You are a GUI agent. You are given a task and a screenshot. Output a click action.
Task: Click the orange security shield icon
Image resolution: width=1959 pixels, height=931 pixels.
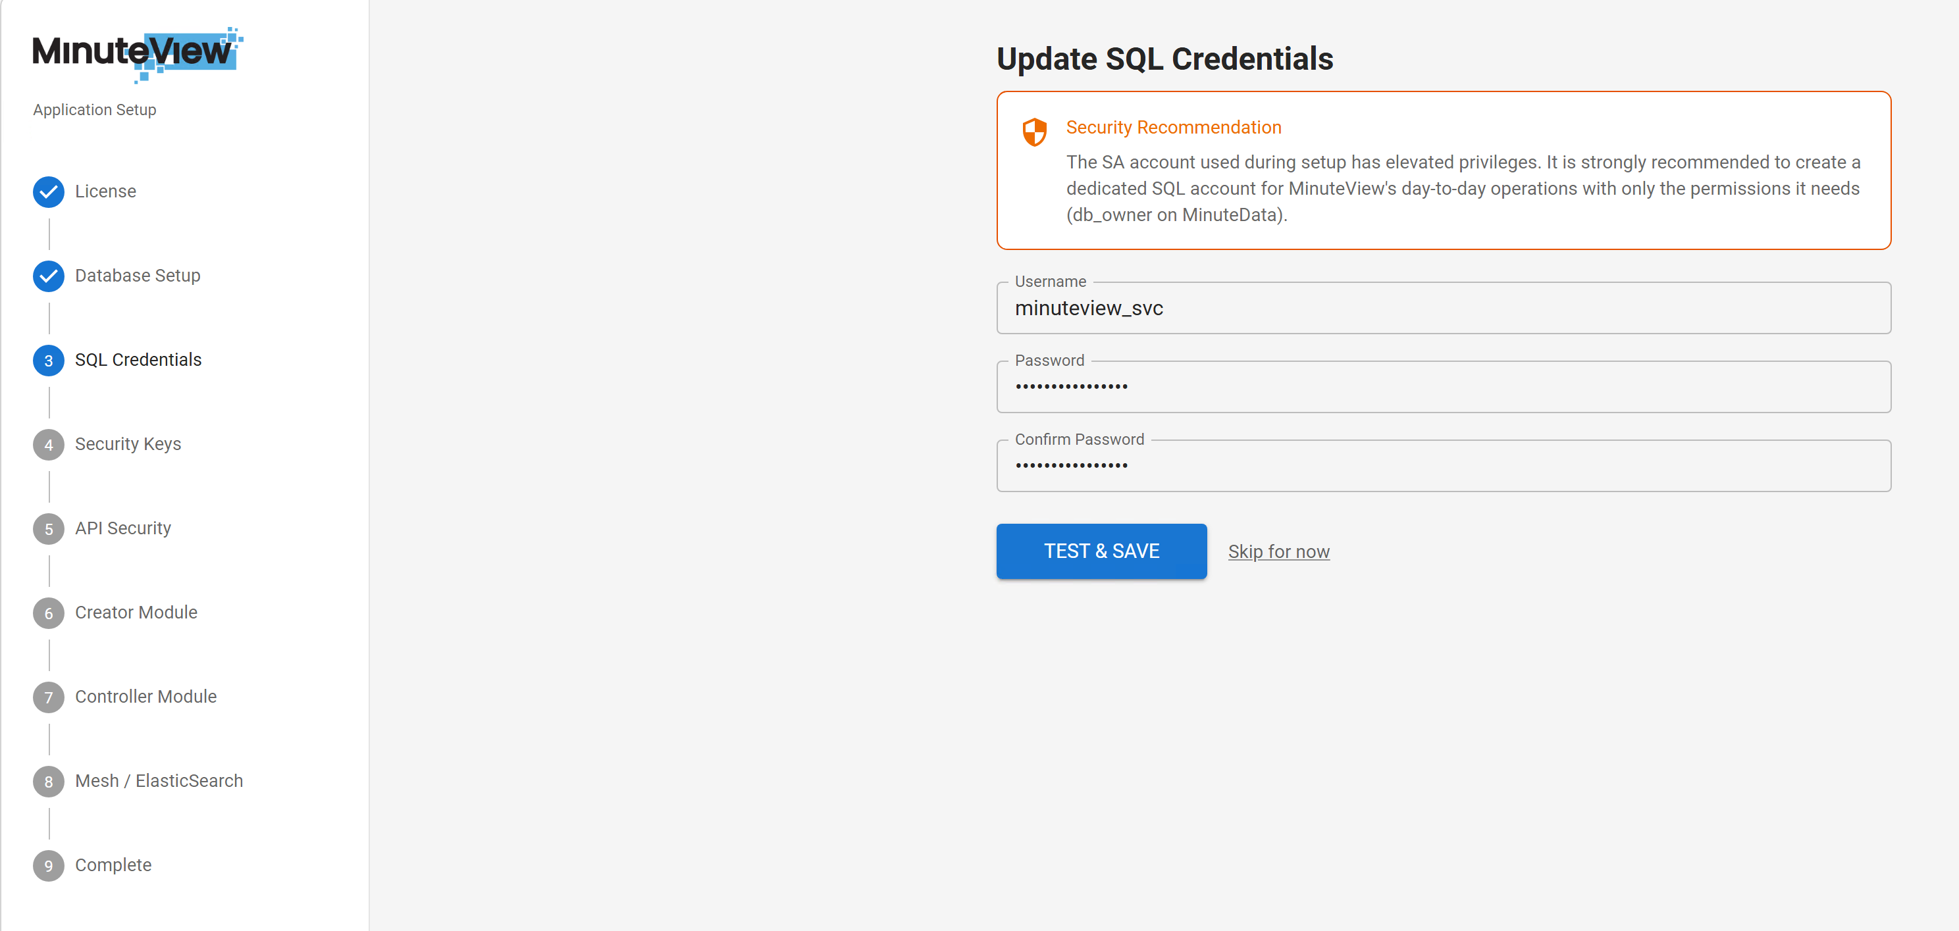click(1034, 131)
